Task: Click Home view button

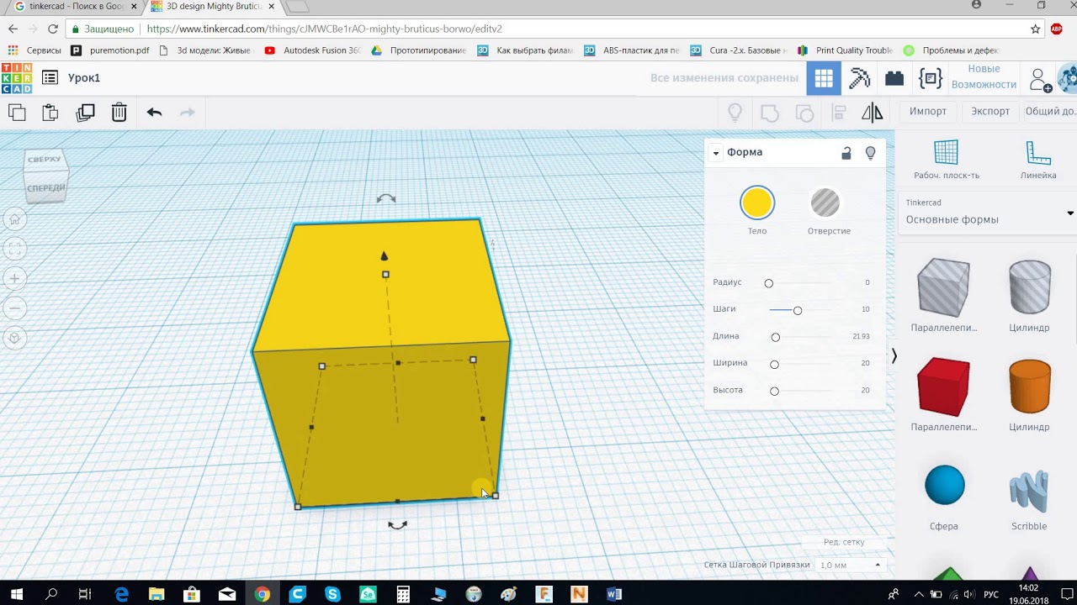Action: tap(14, 220)
